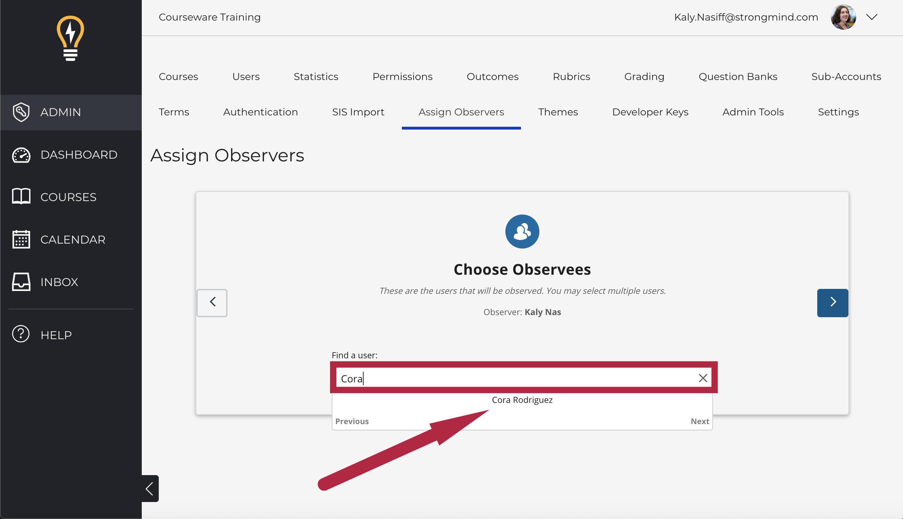Open the Settings tab
The width and height of the screenshot is (903, 519).
838,112
